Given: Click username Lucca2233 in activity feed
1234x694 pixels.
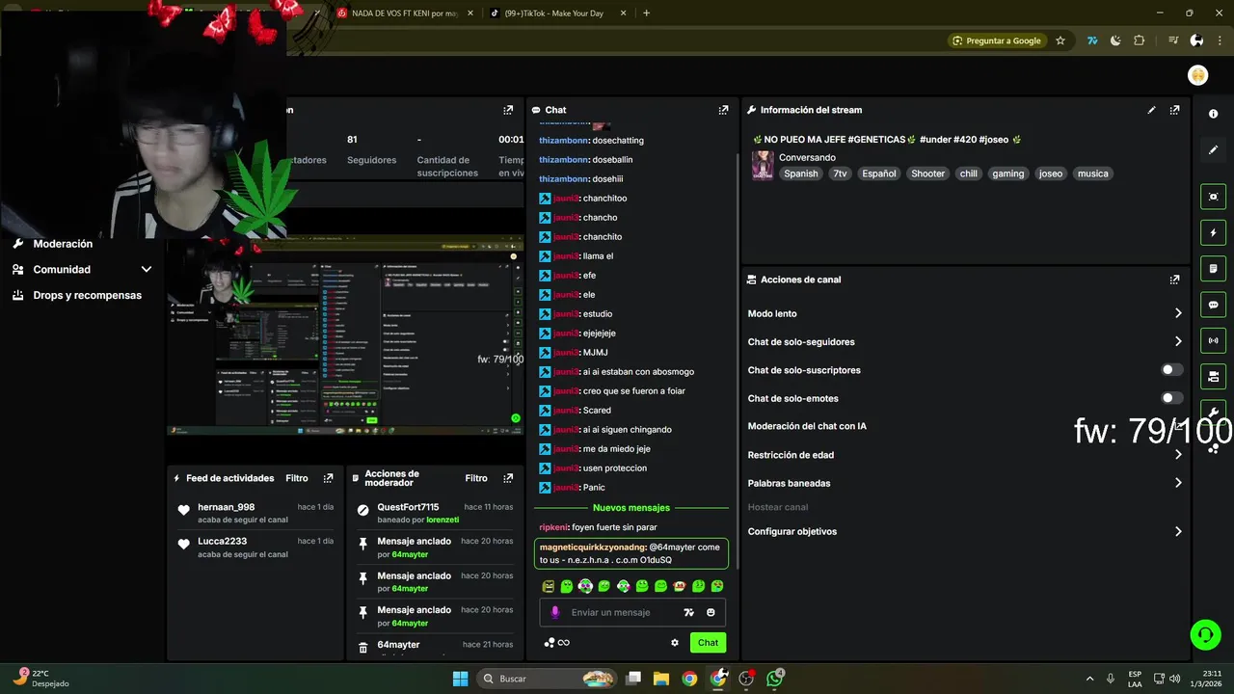Looking at the screenshot, I should (222, 542).
